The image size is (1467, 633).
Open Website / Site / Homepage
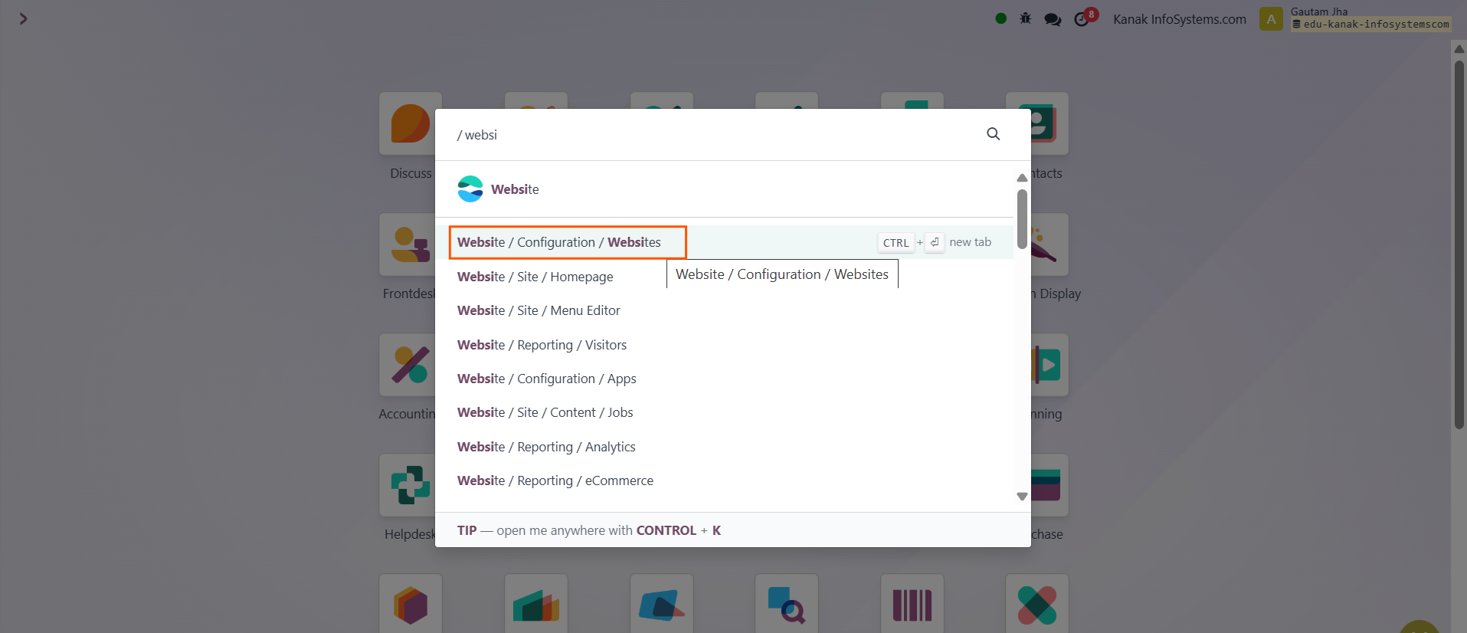535,277
